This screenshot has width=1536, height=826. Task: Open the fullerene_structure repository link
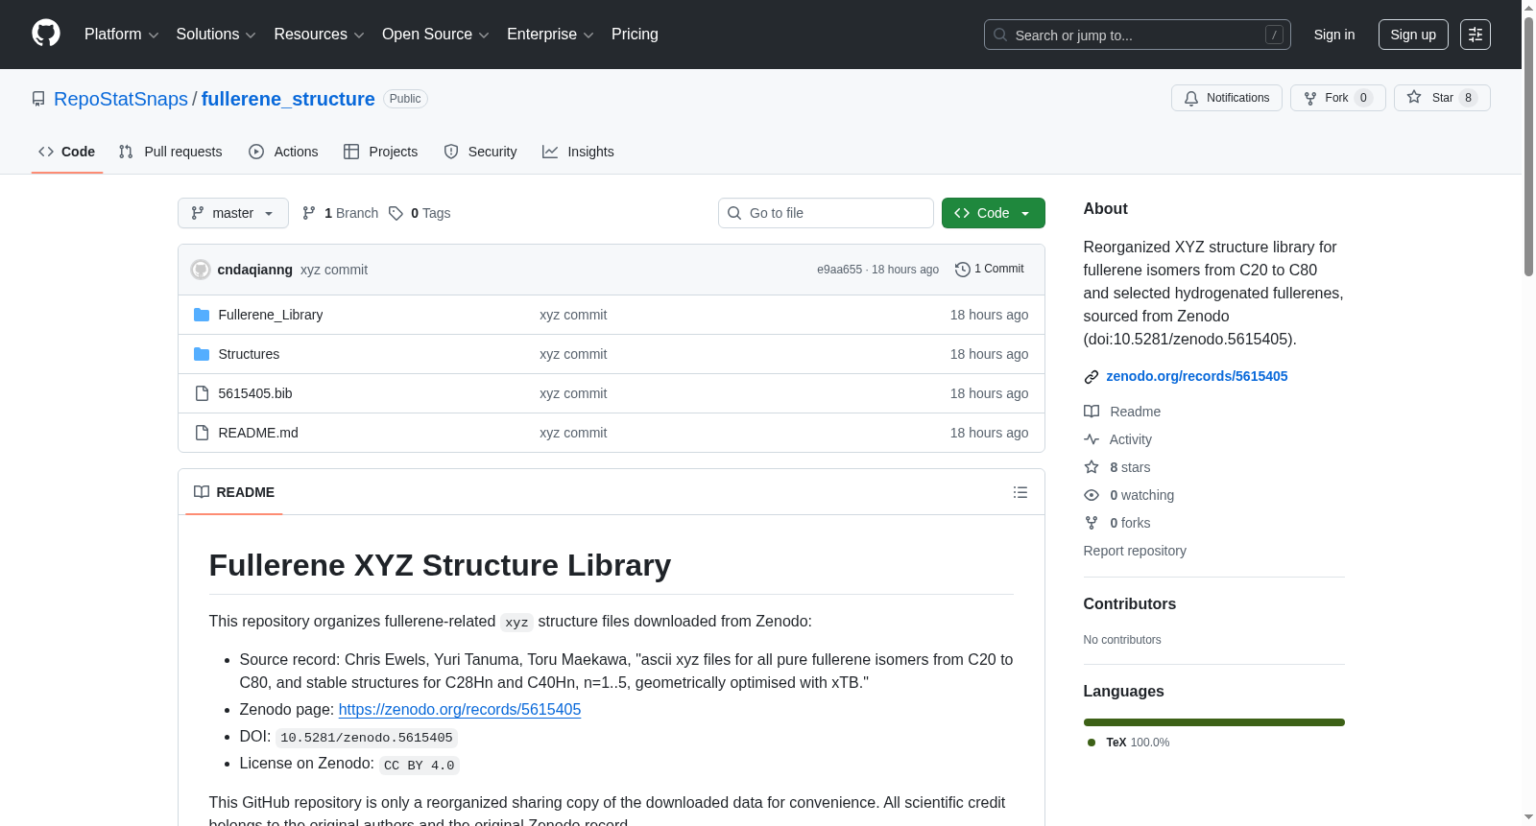(288, 99)
